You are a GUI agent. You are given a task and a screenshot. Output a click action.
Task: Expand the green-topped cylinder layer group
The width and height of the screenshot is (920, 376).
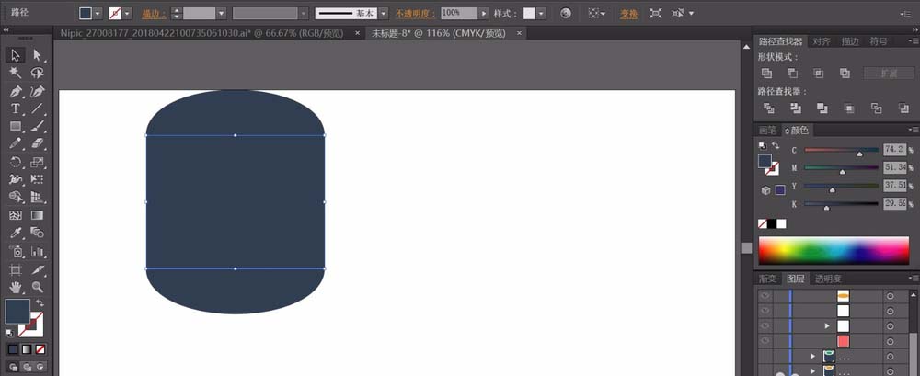(812, 356)
